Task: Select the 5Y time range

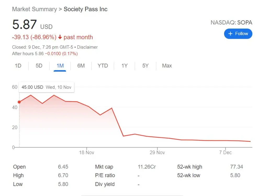Action: pos(146,66)
